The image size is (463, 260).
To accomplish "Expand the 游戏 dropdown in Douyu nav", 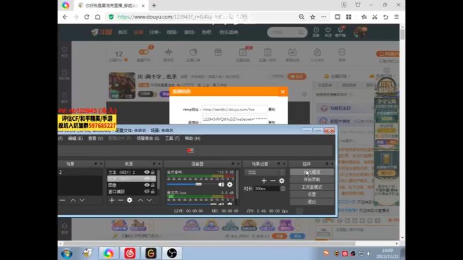I will pyautogui.click(x=190, y=32).
